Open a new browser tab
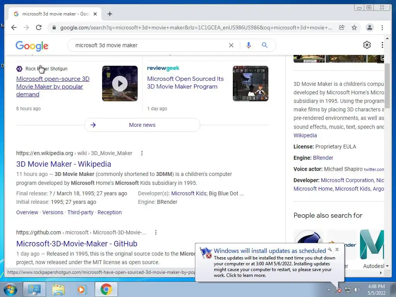The height and width of the screenshot is (297, 396). pyautogui.click(x=109, y=14)
